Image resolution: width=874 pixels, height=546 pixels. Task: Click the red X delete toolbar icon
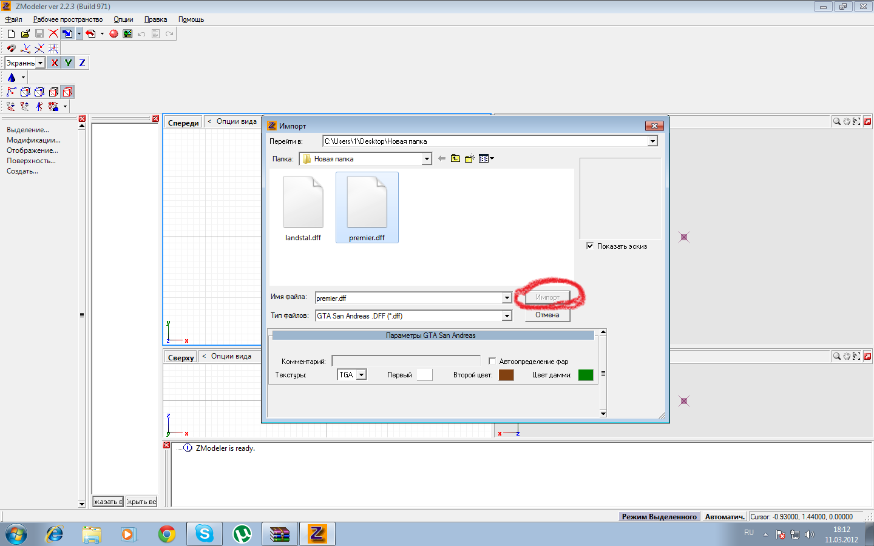click(x=53, y=34)
